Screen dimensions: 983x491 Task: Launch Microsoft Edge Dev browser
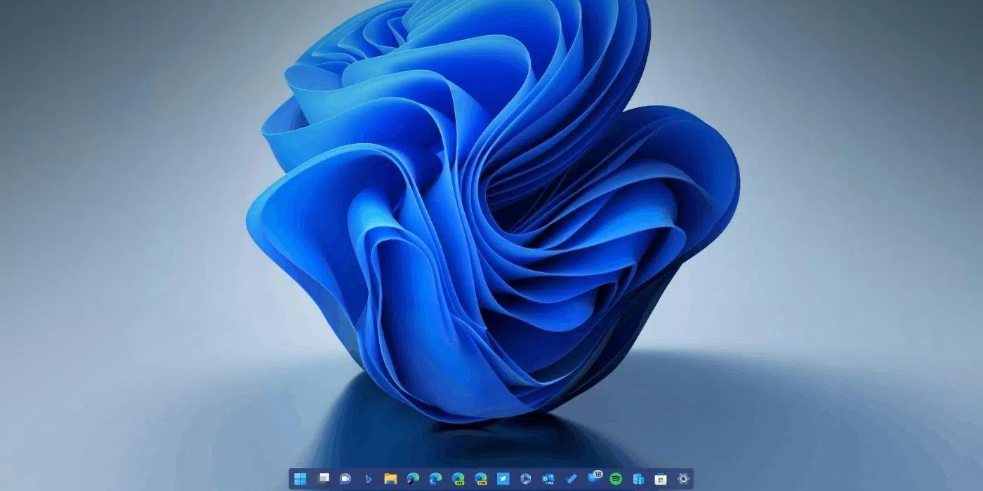458,479
